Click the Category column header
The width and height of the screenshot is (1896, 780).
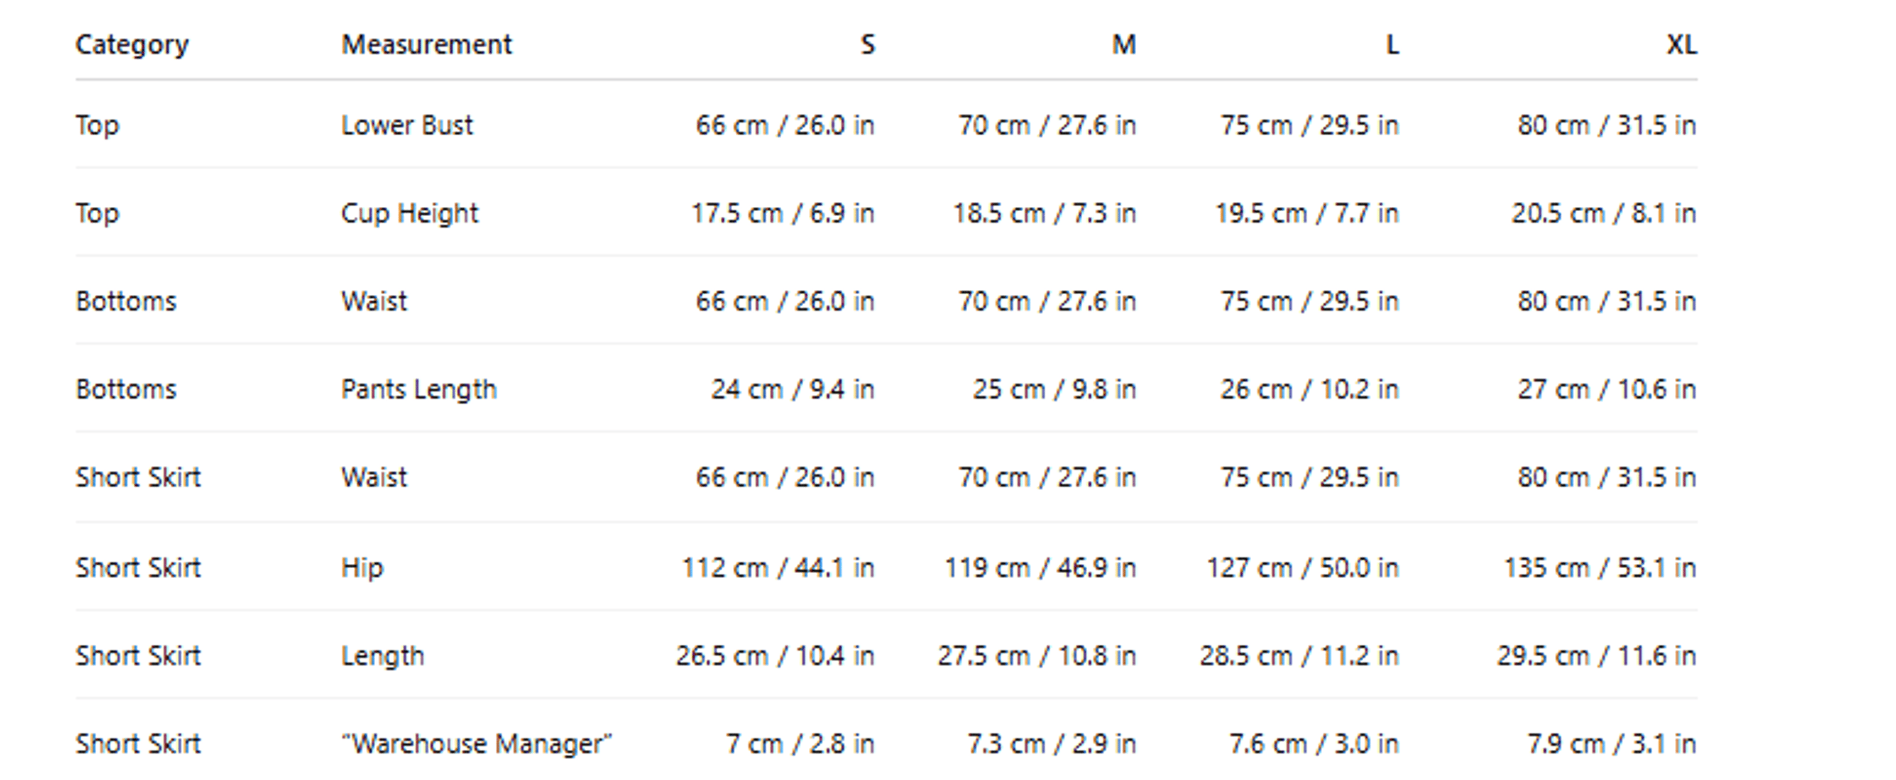(x=132, y=45)
